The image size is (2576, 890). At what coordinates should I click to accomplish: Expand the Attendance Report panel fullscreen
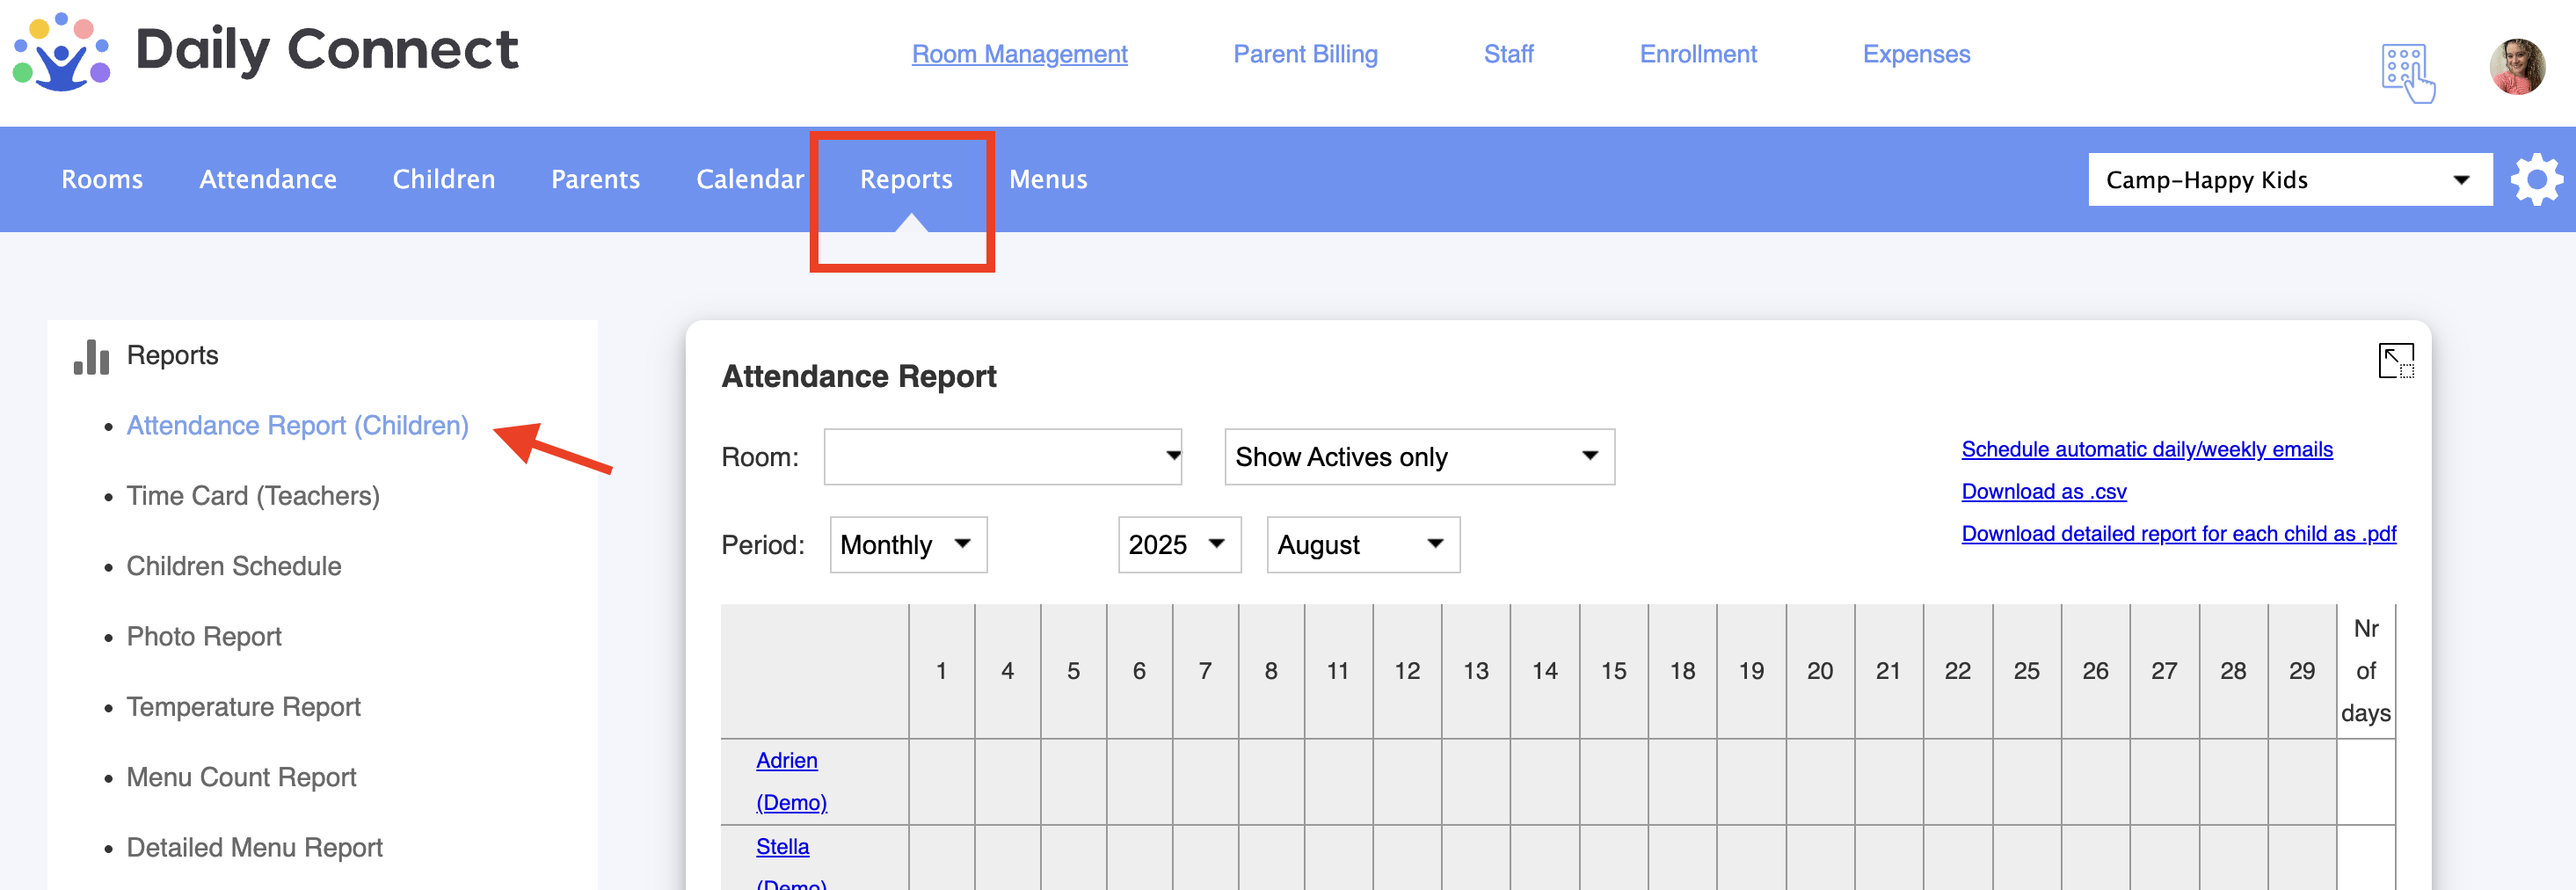click(2396, 361)
